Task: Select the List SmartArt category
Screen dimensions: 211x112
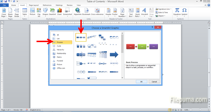Action: coord(62,38)
